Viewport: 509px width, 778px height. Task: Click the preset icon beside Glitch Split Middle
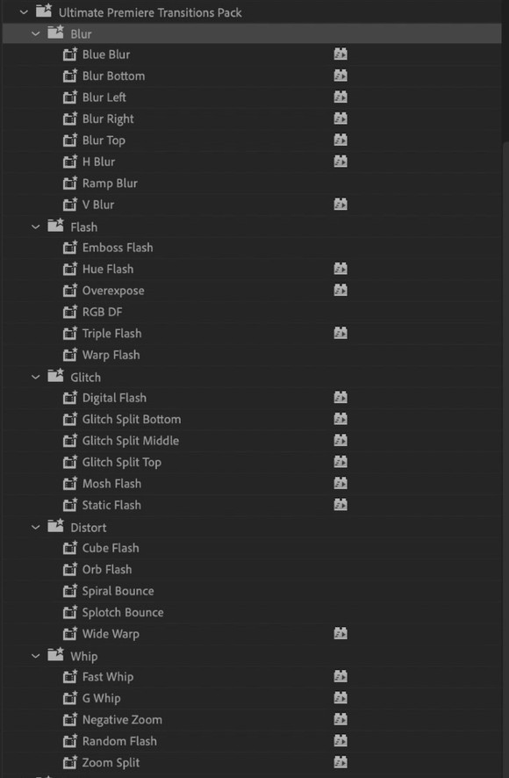click(x=70, y=441)
